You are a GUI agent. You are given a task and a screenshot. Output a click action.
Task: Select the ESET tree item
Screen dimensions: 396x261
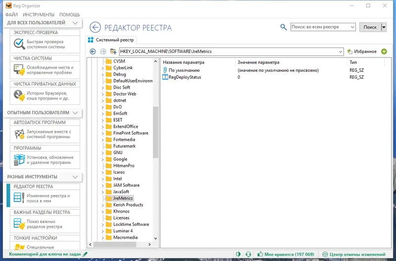coord(118,120)
